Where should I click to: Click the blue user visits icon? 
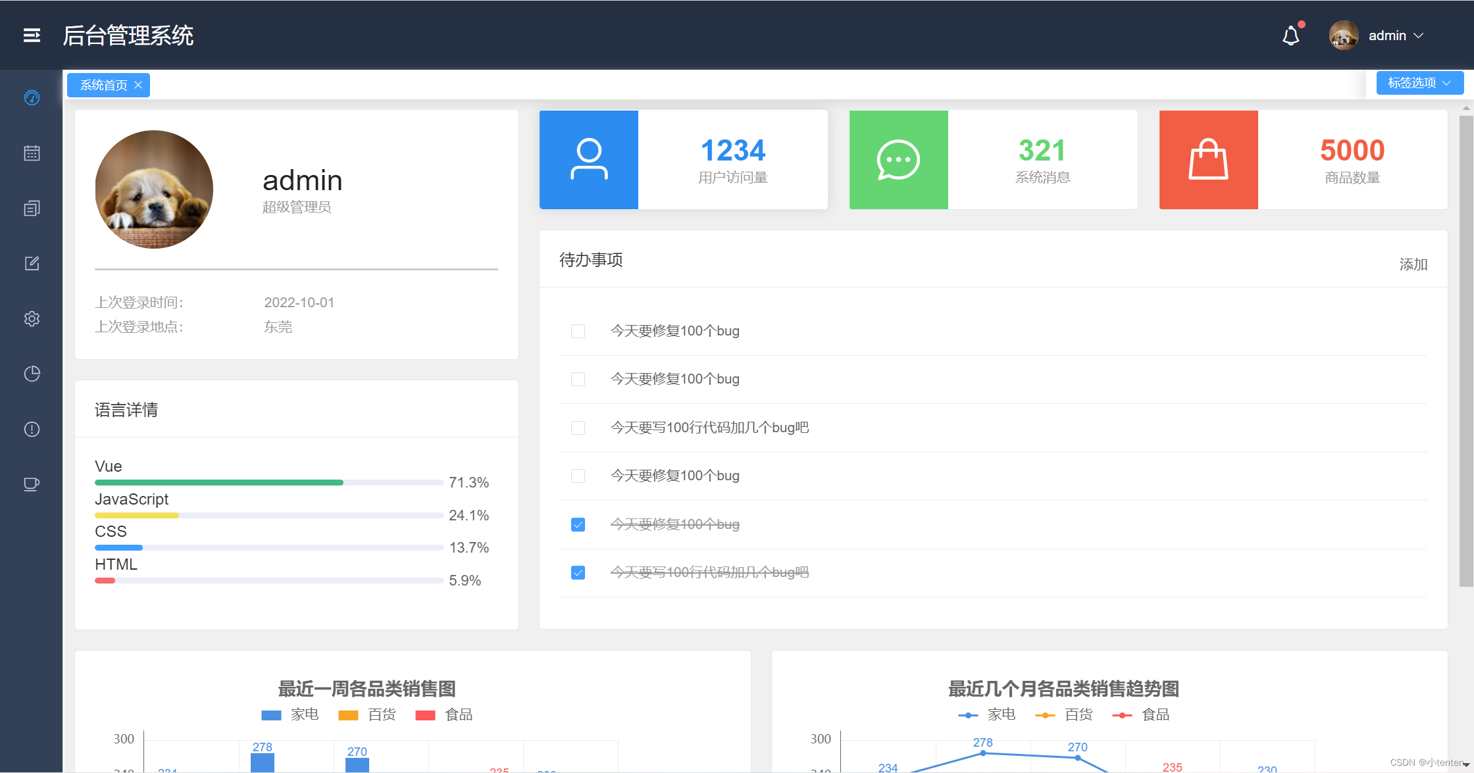pos(589,160)
